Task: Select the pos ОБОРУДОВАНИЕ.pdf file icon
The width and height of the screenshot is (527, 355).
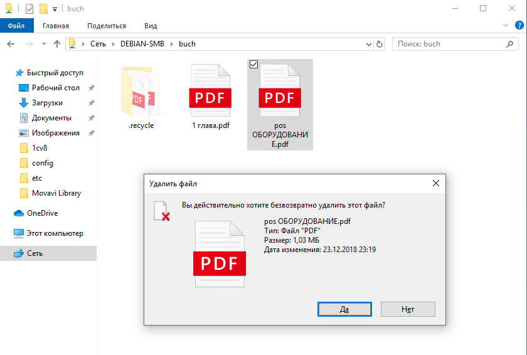Action: tap(280, 91)
